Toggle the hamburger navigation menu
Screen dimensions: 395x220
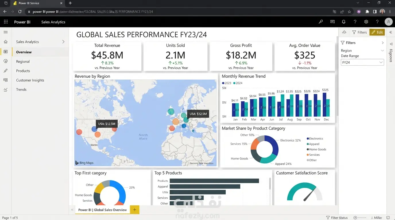coord(6,32)
